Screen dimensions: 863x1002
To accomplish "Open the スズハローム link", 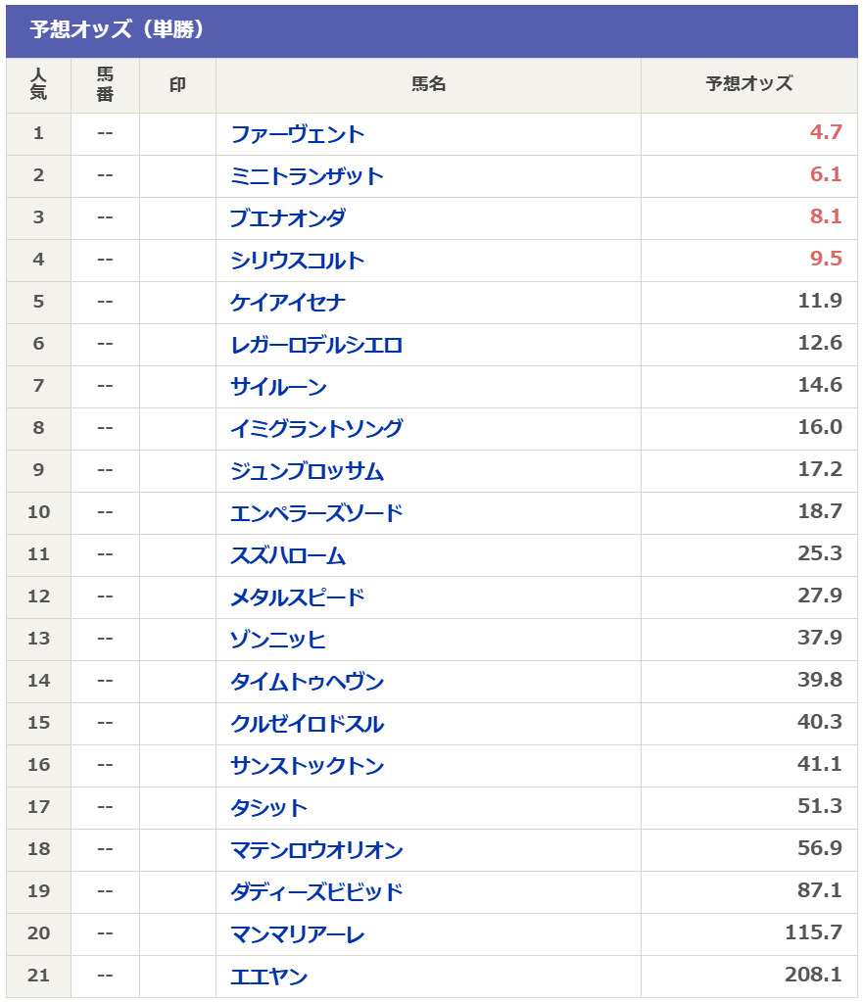I will click(x=287, y=555).
